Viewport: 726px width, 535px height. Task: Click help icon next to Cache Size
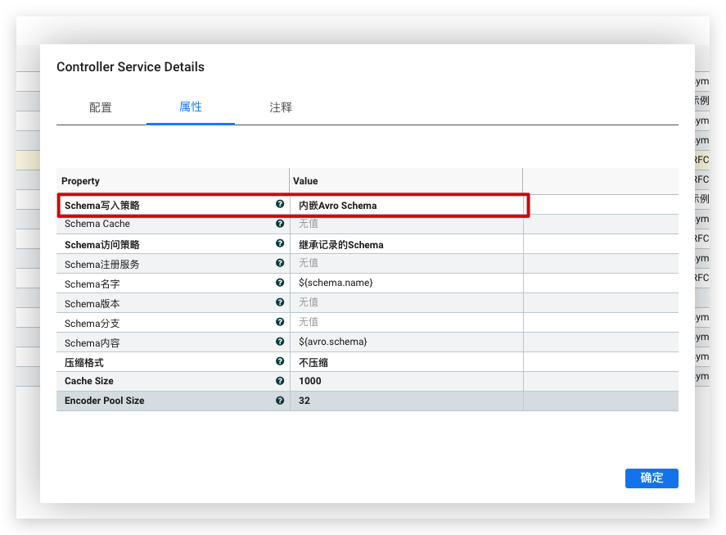coord(280,381)
